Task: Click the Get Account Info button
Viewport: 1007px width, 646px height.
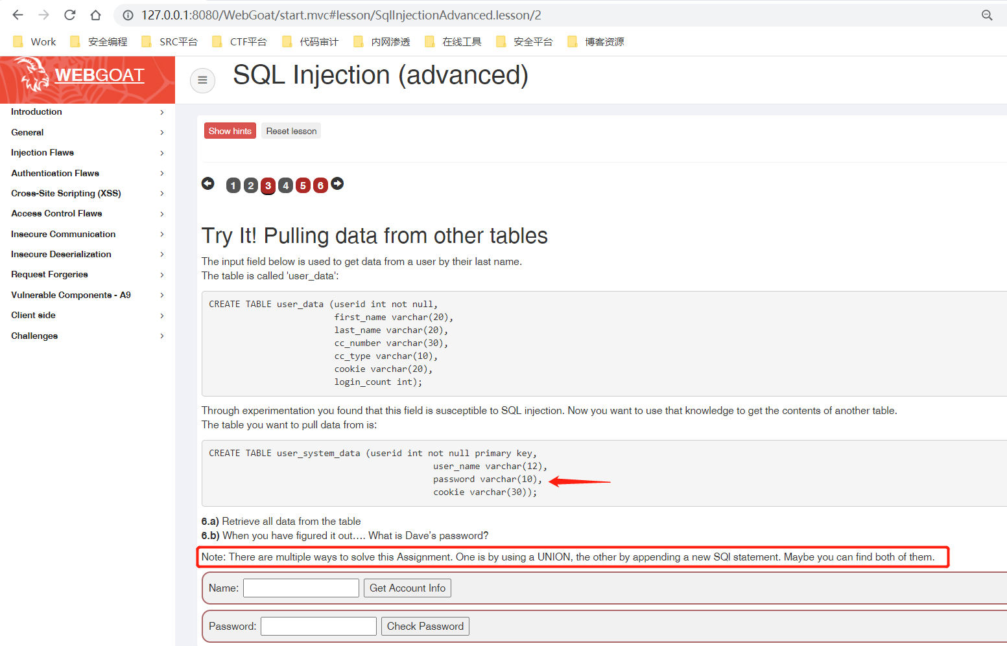Action: pyautogui.click(x=407, y=588)
